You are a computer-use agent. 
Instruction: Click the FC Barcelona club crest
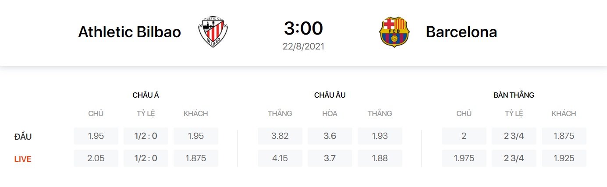tap(394, 32)
